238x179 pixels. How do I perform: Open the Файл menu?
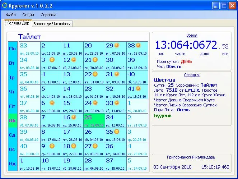pos(11,15)
